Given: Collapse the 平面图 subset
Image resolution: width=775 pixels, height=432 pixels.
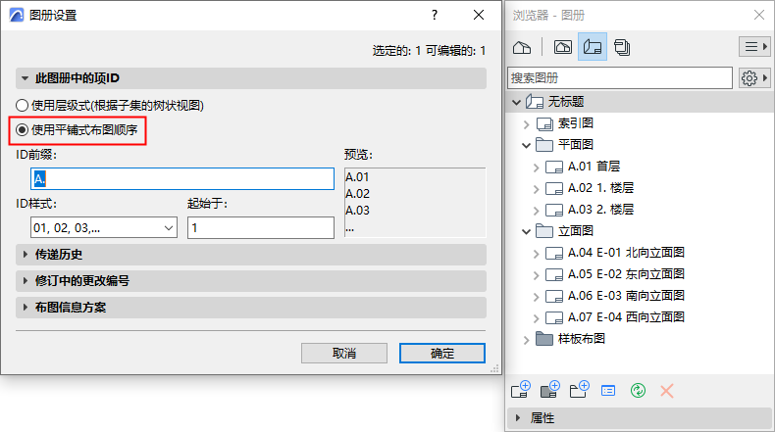Looking at the screenshot, I should [527, 145].
